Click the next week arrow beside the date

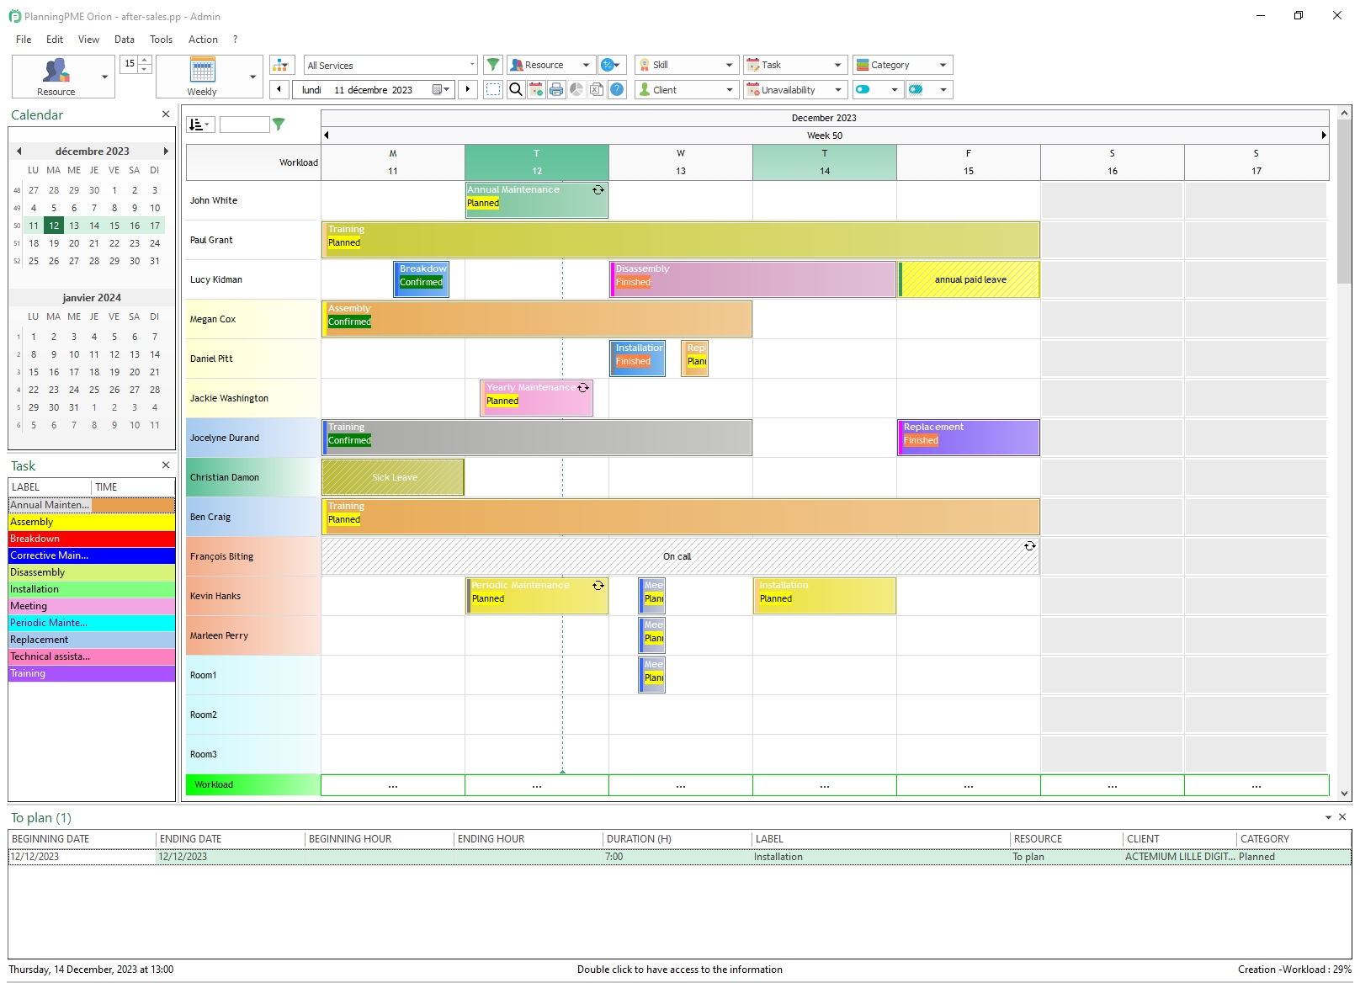tap(468, 89)
